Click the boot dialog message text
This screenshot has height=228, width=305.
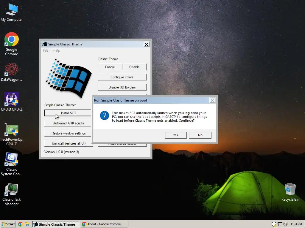(159, 117)
